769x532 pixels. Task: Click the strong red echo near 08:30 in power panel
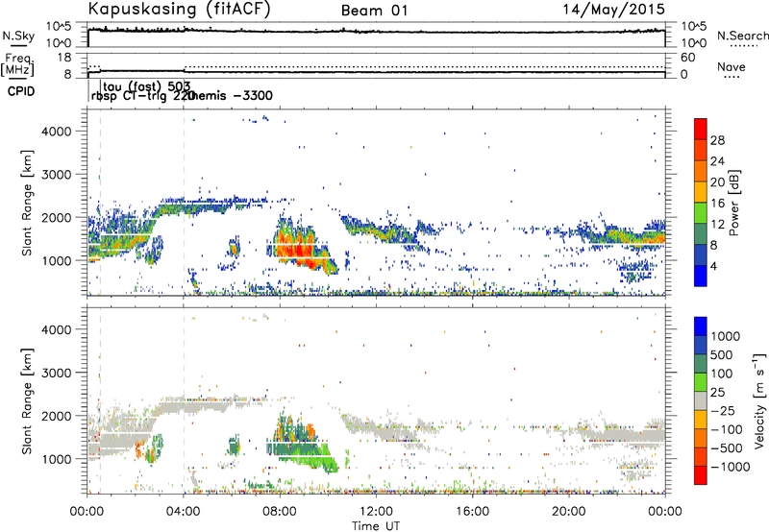point(294,251)
